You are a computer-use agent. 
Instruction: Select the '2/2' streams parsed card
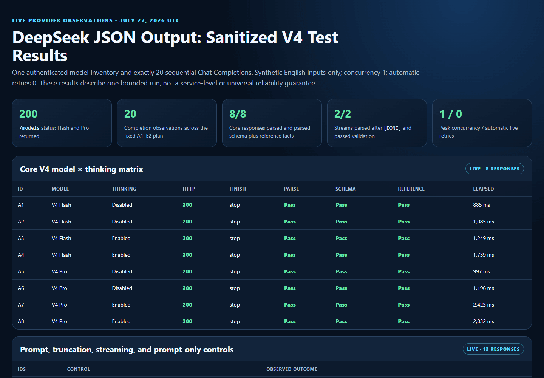pyautogui.click(x=377, y=123)
